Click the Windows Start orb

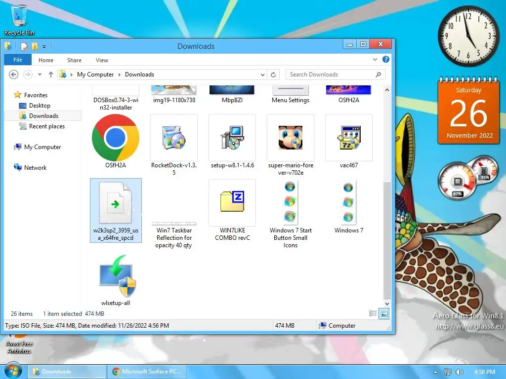(x=13, y=371)
